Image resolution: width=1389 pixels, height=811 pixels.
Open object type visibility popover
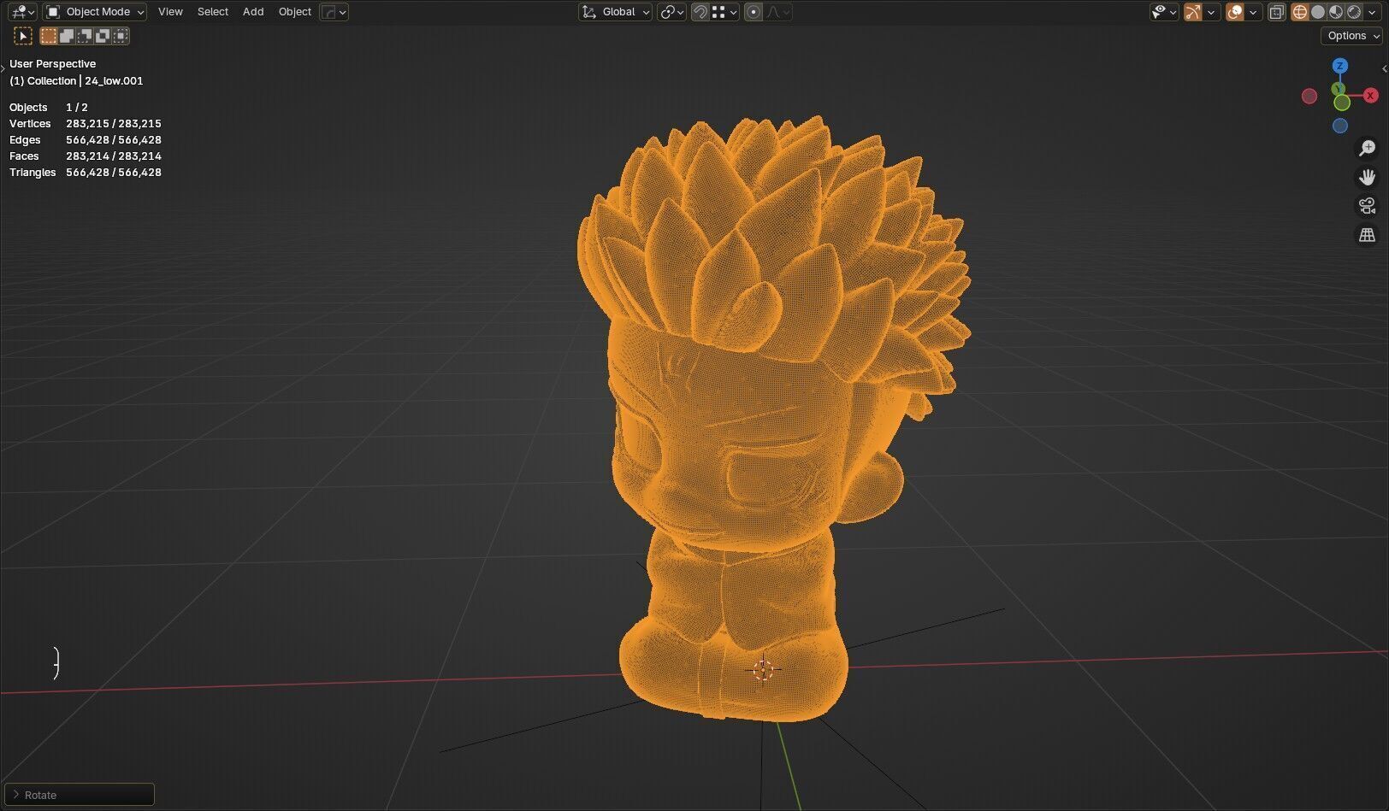[x=1164, y=12]
